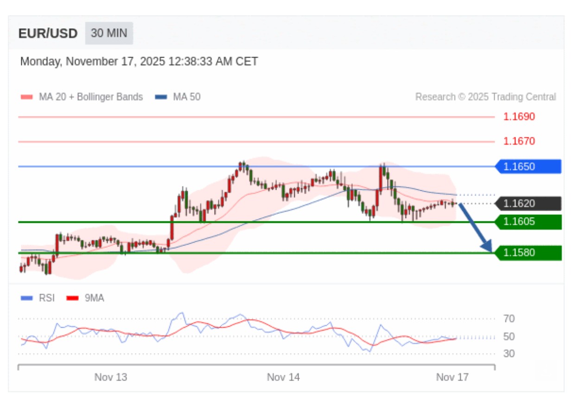Select the Nov 14 date on the axis

[283, 377]
